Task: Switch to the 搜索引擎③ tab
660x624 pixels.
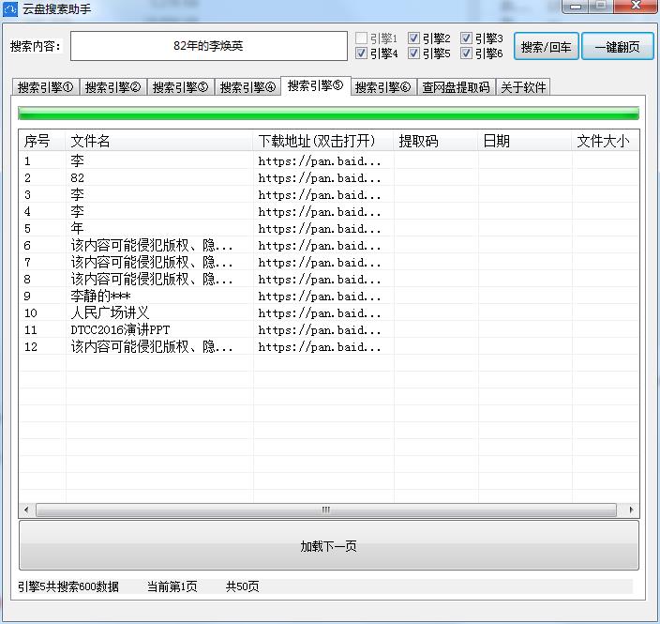Action: pos(181,87)
